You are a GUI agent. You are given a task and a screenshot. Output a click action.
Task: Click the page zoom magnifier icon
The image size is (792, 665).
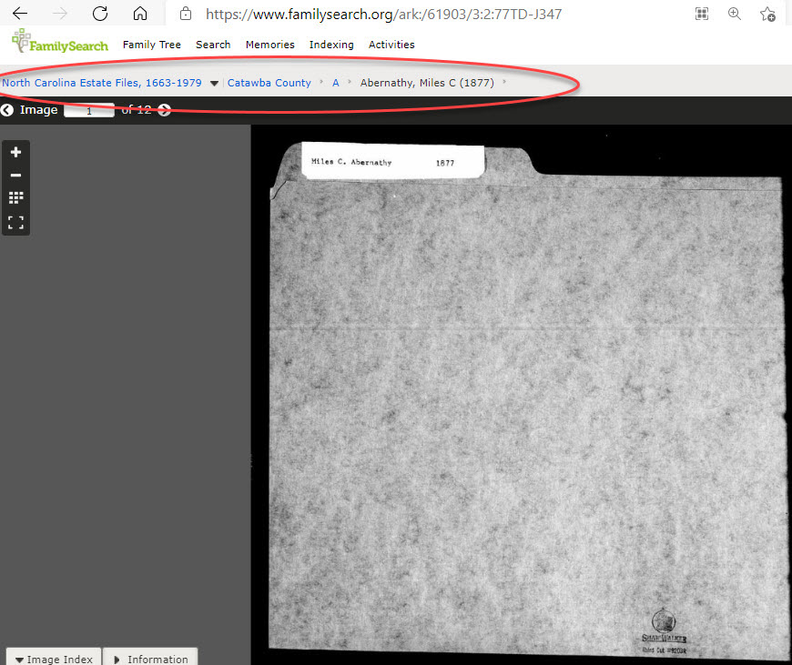tap(735, 15)
